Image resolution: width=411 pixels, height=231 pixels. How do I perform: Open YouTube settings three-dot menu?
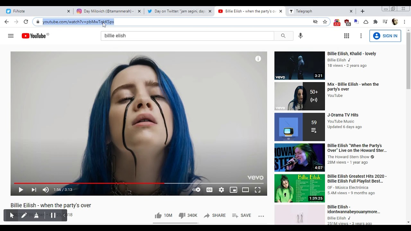click(x=361, y=36)
